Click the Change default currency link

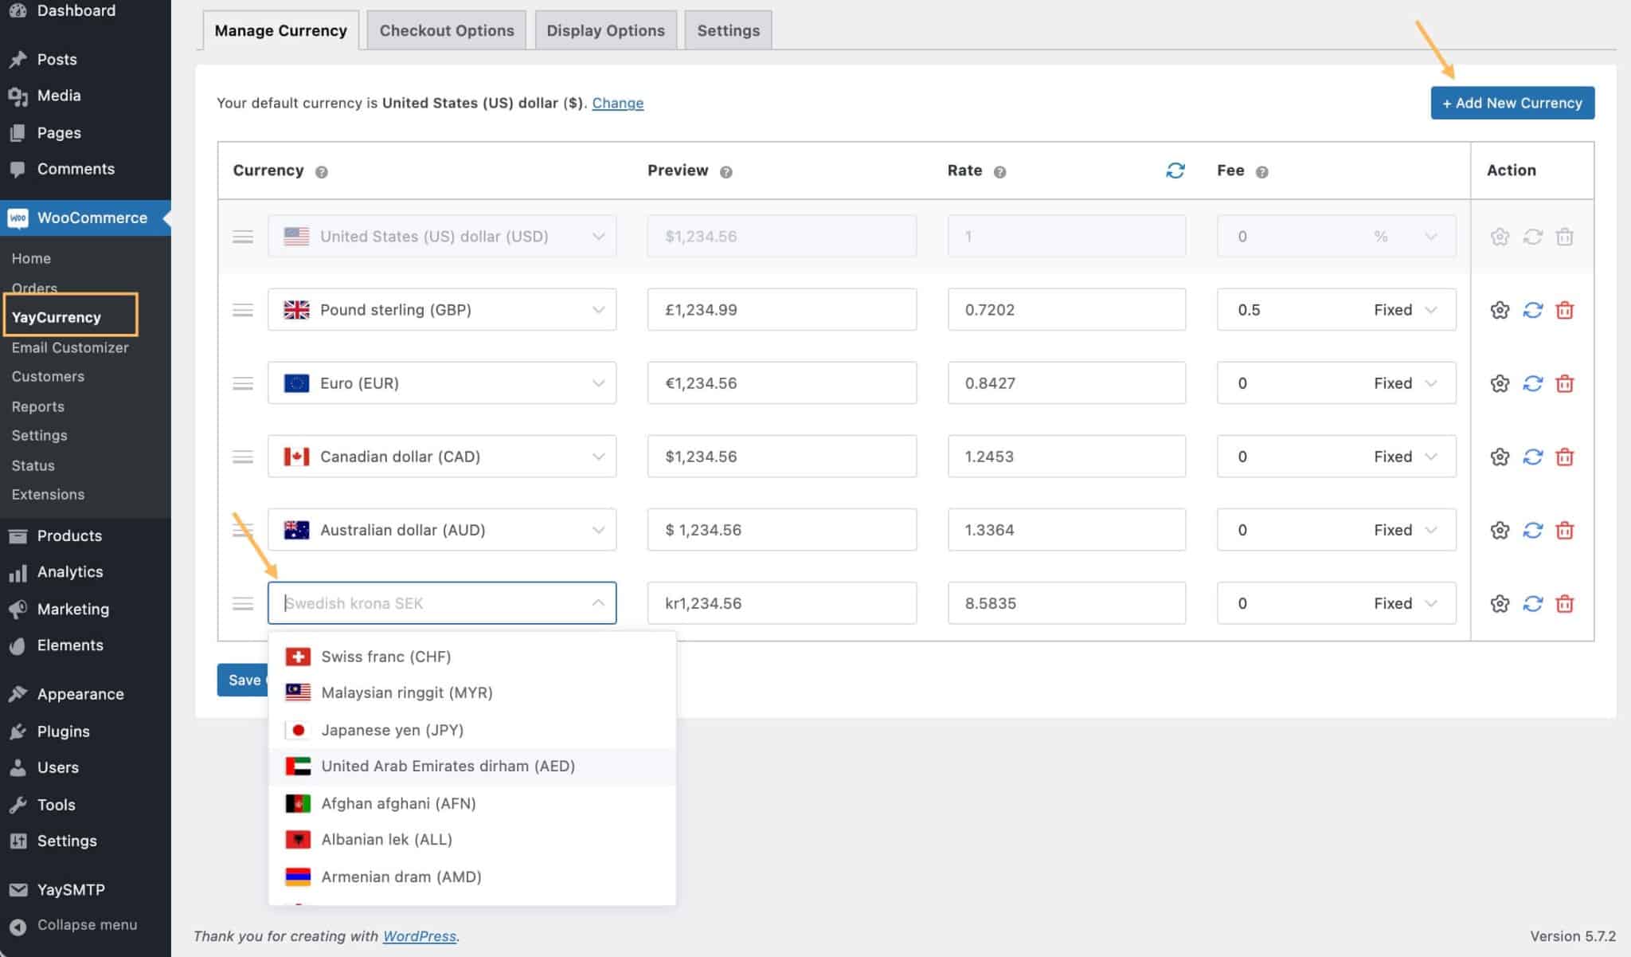click(618, 103)
